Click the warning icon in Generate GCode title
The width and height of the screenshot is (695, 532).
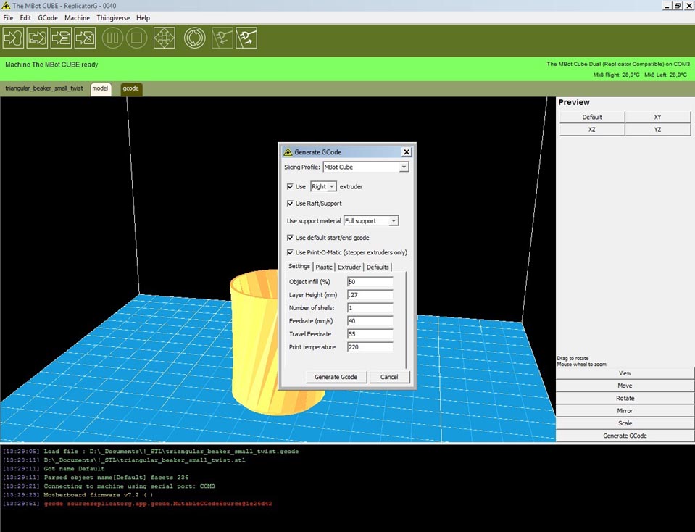click(x=288, y=152)
